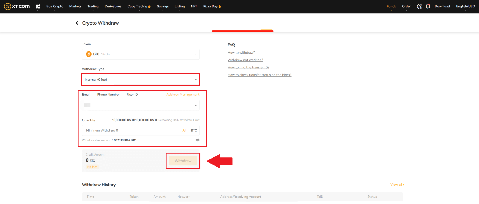Click the Address/Receiving Account column header
This screenshot has width=479, height=204.
tap(241, 197)
